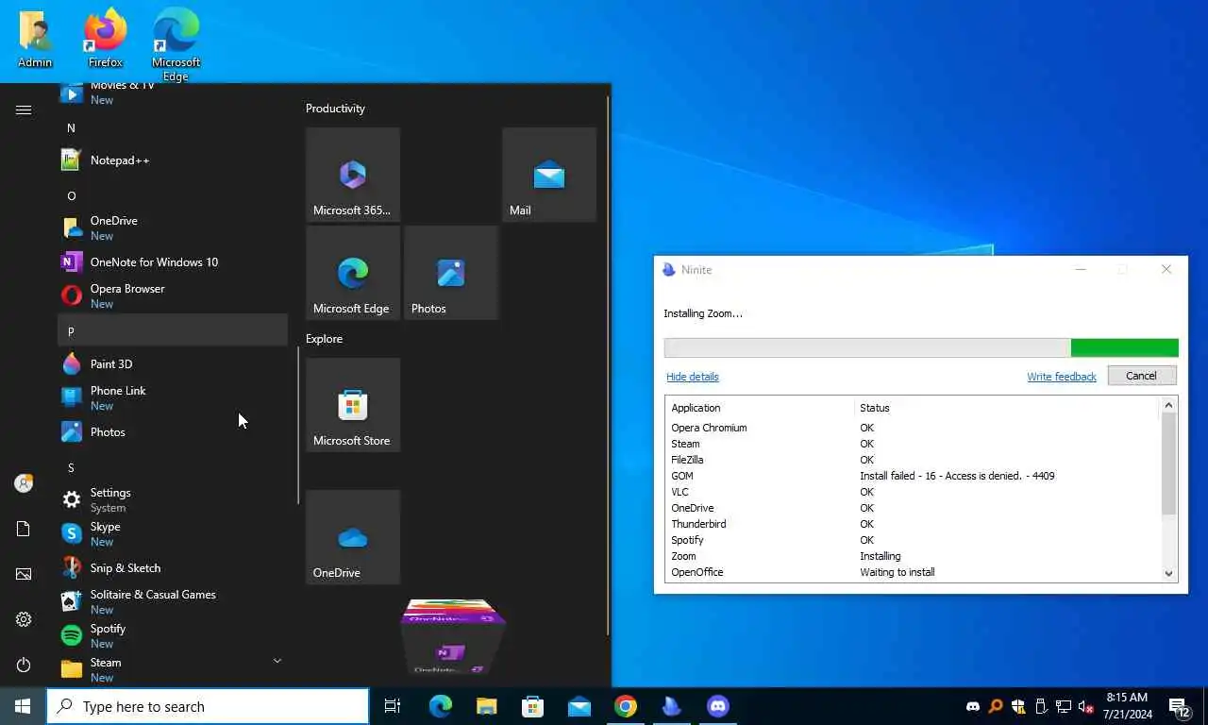Open the Productivity tile group header
Screen dimensions: 1208x725
pos(335,109)
